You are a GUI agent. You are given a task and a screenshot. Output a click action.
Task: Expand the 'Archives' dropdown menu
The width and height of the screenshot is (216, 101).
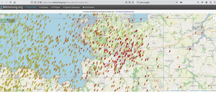pyautogui.click(x=43, y=8)
